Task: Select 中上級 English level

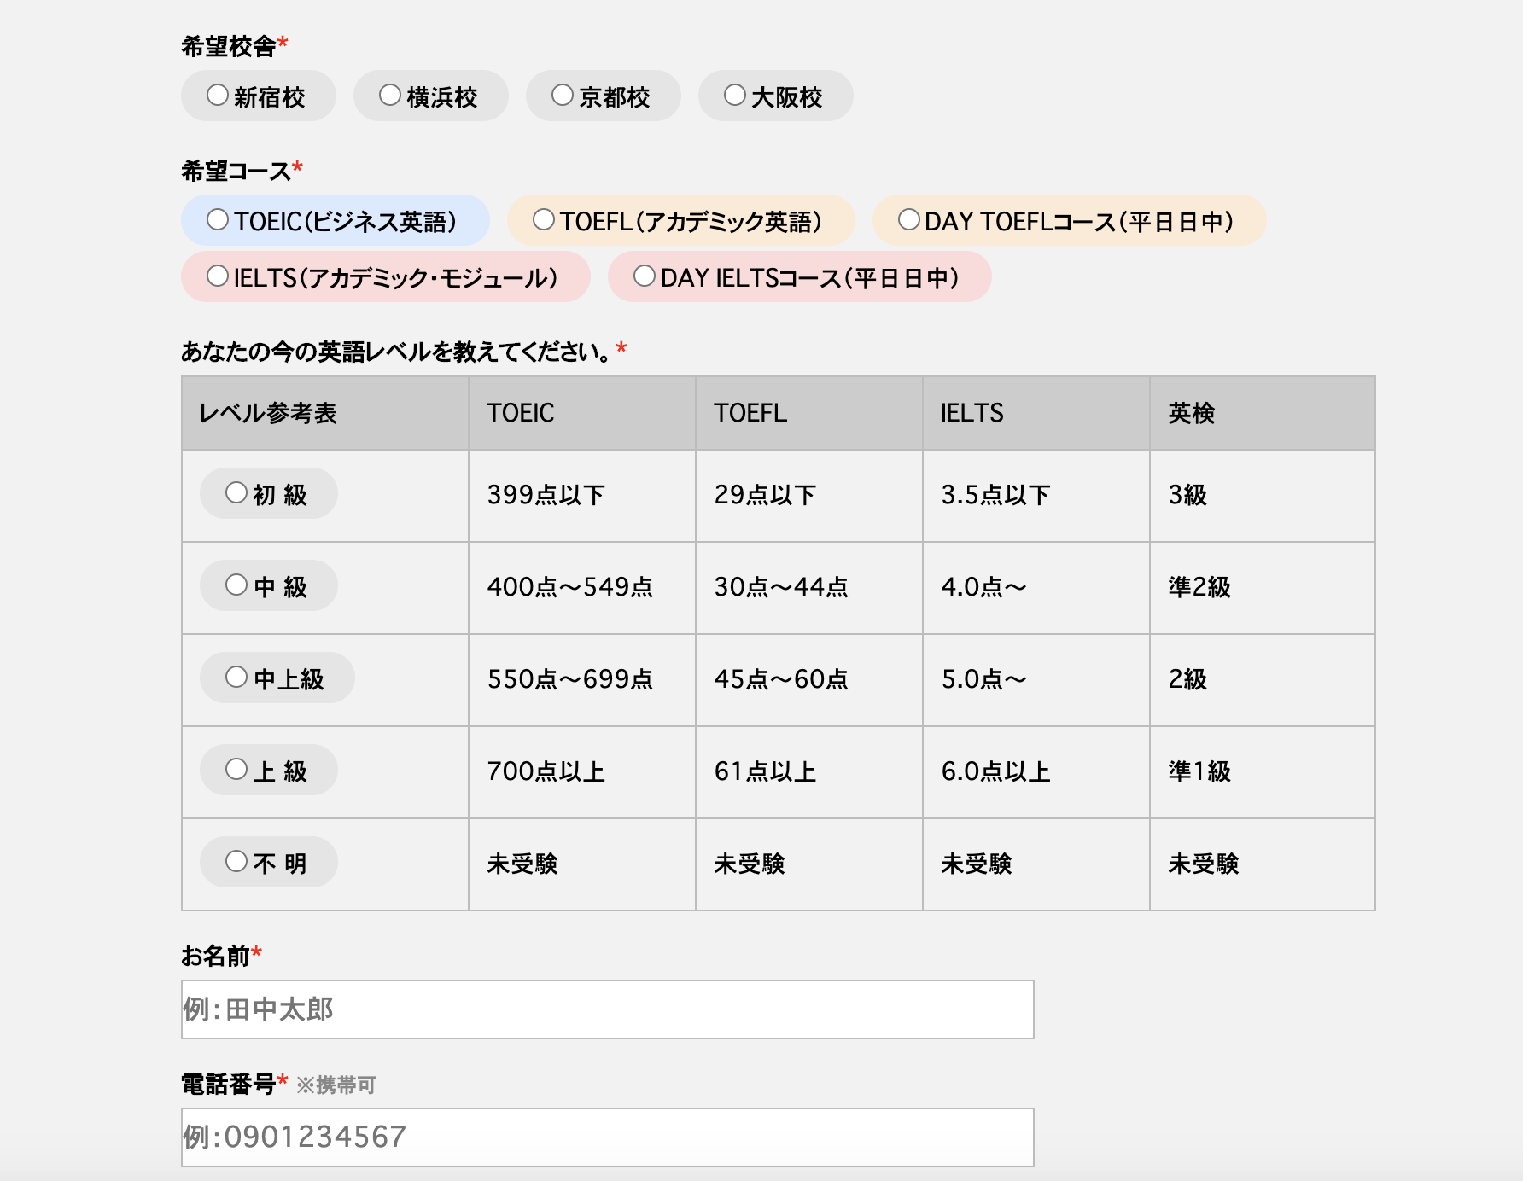Action: (x=236, y=678)
